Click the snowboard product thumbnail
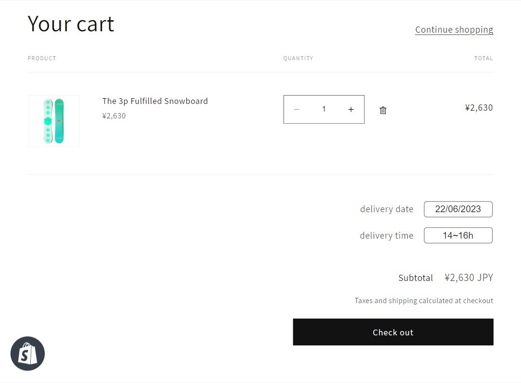The image size is (521, 383). click(53, 121)
